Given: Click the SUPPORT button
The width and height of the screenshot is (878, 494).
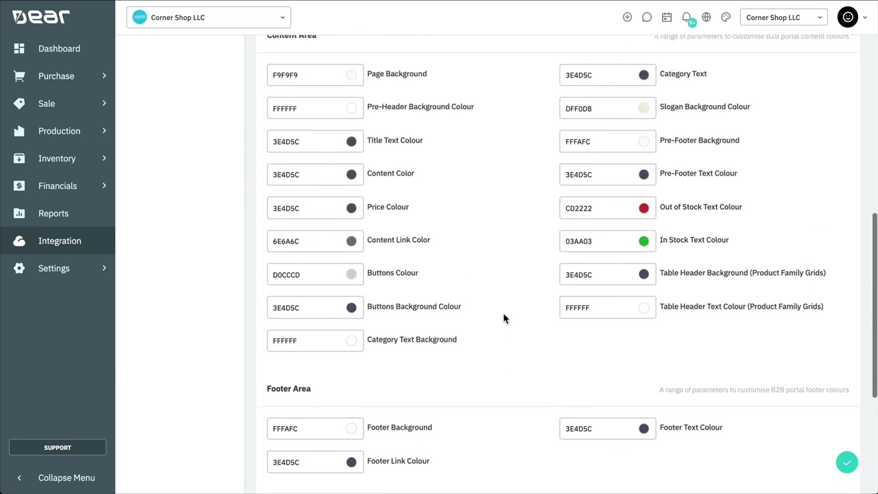Looking at the screenshot, I should 58,447.
